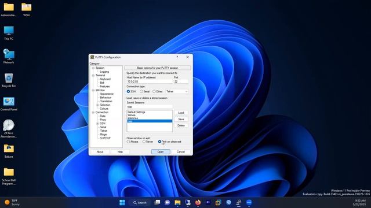Open the weather widget showing Sunny
This screenshot has height=208, width=371.
pyautogui.click(x=12, y=203)
